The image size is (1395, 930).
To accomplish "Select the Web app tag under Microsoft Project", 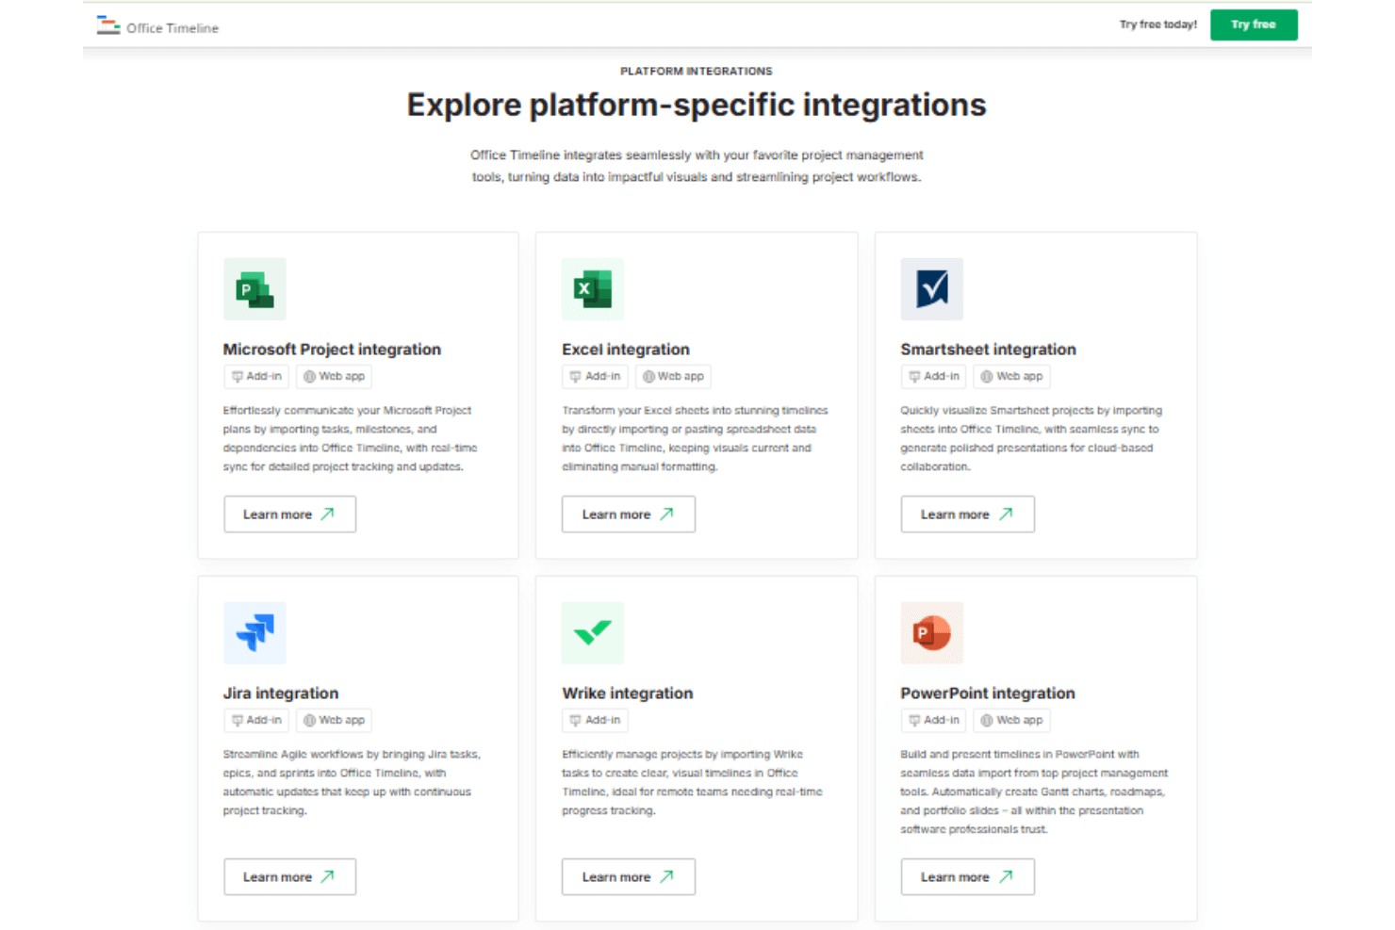I will [x=334, y=377].
